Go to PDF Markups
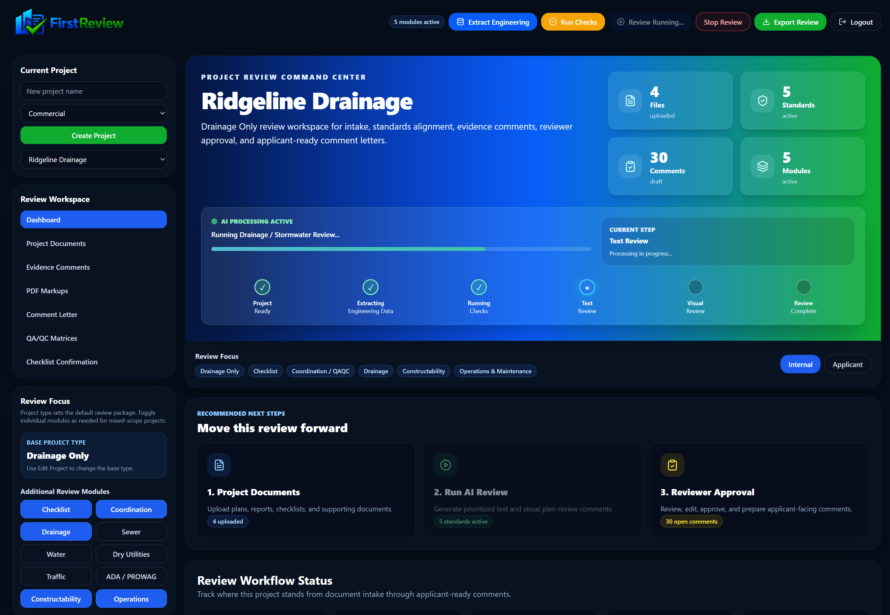The image size is (890, 615). [94, 290]
